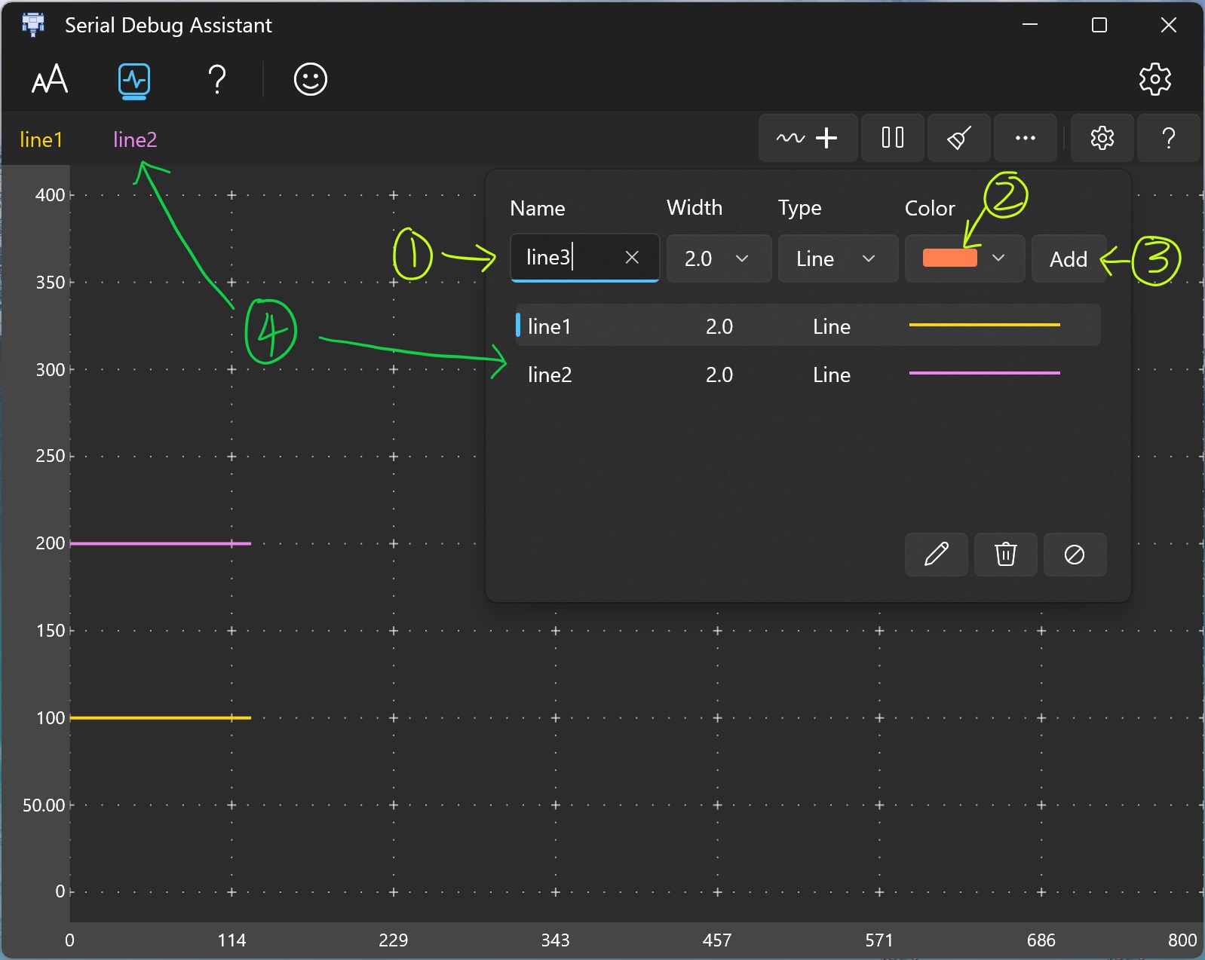
Task: Click line2 purple color preview
Action: click(x=985, y=373)
